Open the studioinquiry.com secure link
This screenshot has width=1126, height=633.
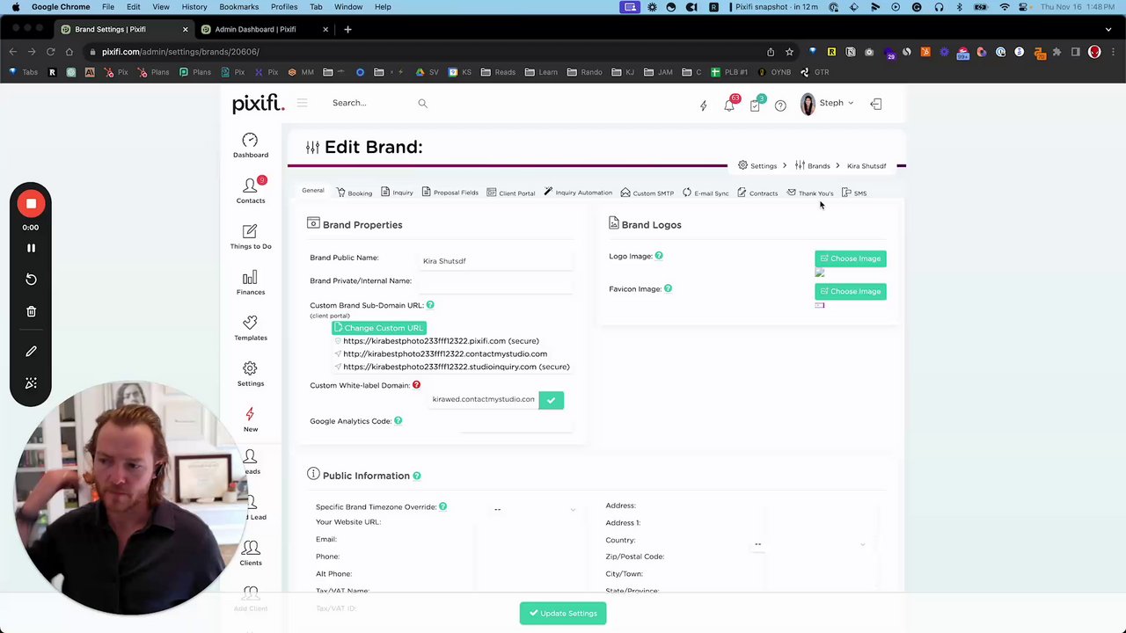click(457, 367)
